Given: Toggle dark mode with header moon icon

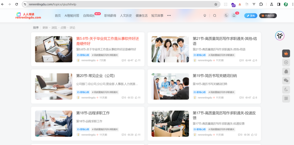Looking at the screenshot, I should [226, 16].
